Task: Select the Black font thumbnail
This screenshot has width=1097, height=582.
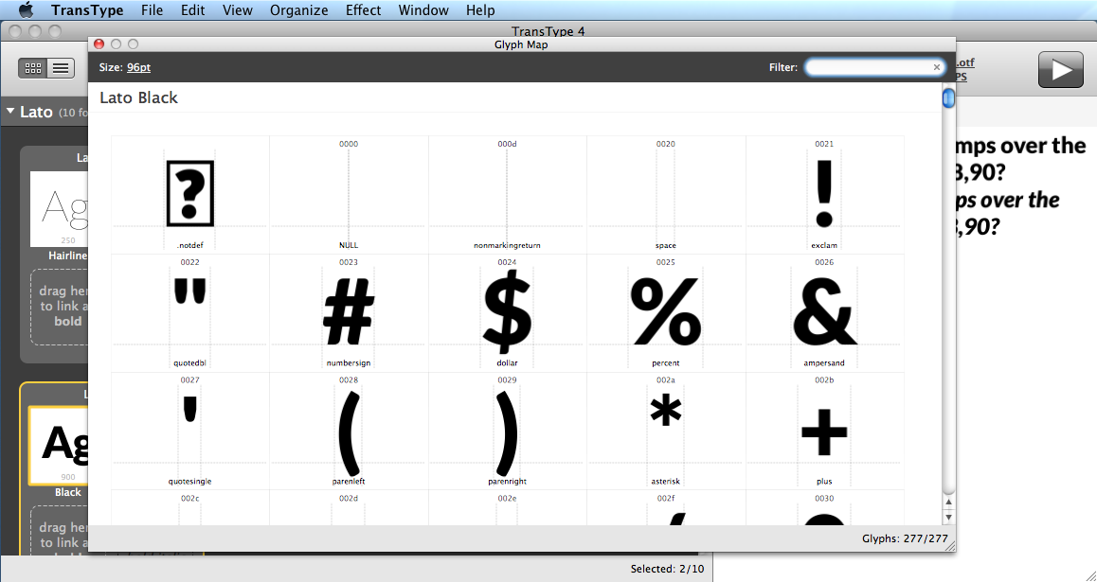Action: 59,445
